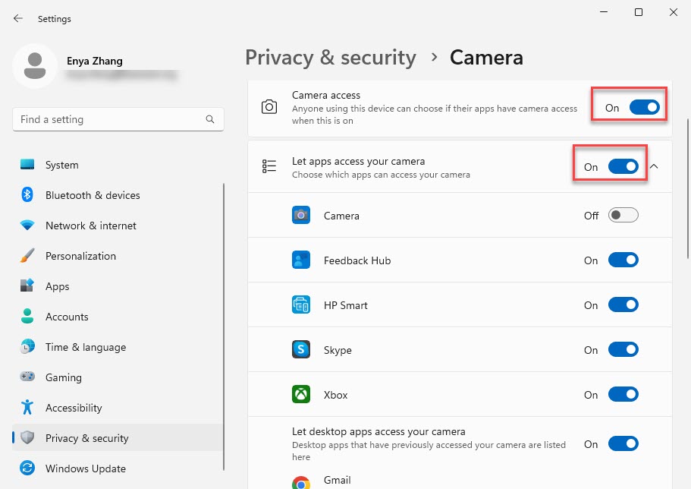Click the Gaming controller icon
The image size is (691, 489).
(27, 377)
